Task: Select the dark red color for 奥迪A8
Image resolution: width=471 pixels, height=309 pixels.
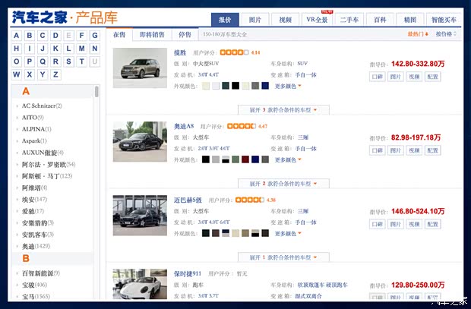Action: (x=245, y=159)
